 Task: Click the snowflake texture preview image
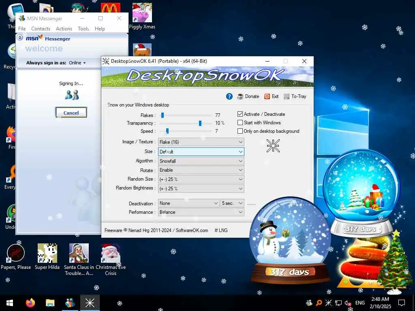[273, 145]
